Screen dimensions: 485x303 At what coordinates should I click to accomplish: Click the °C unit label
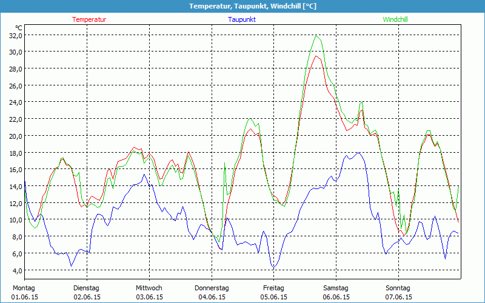[x=19, y=28]
